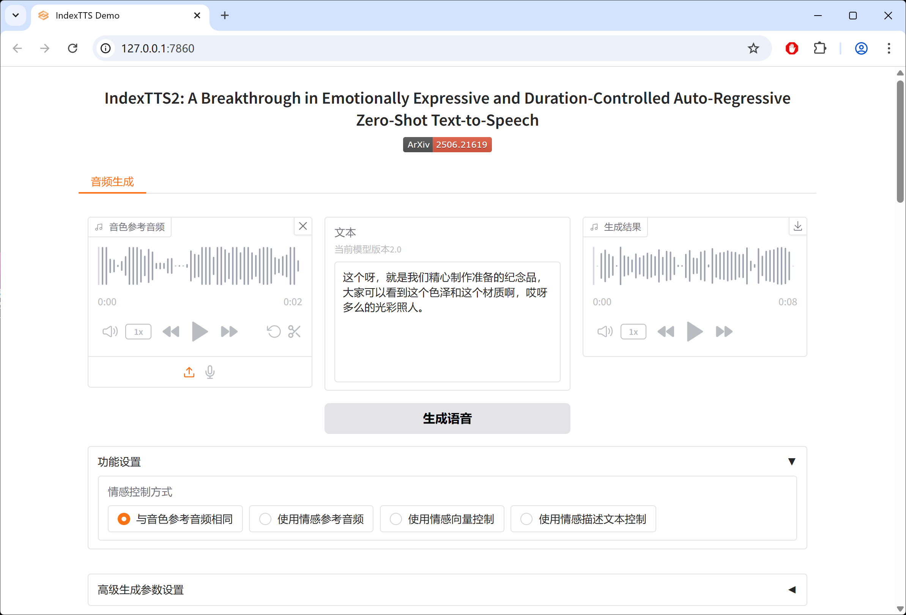The height and width of the screenshot is (615, 906).
Task: Bookmark this page with the star
Action: coord(753,48)
